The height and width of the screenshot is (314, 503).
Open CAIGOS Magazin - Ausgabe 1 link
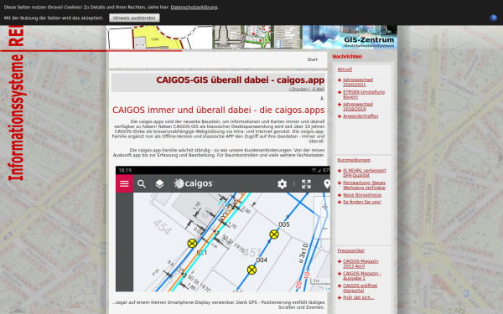(362, 275)
